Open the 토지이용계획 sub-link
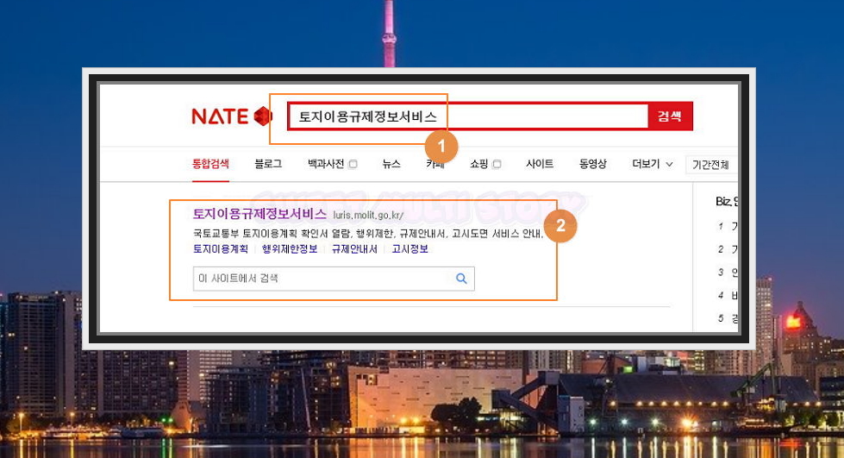 (x=221, y=249)
